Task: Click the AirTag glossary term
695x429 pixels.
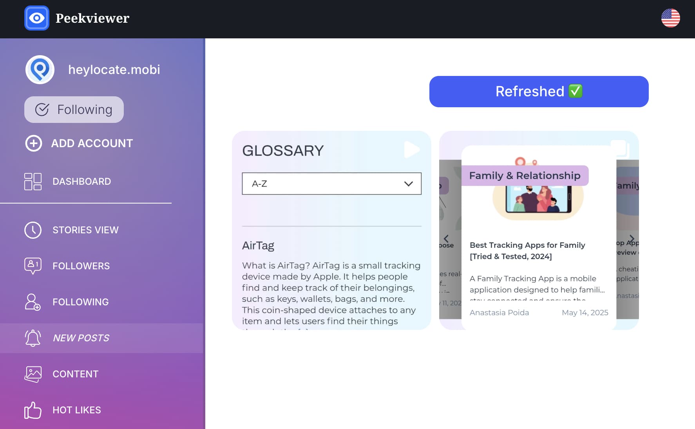Action: 258,246
